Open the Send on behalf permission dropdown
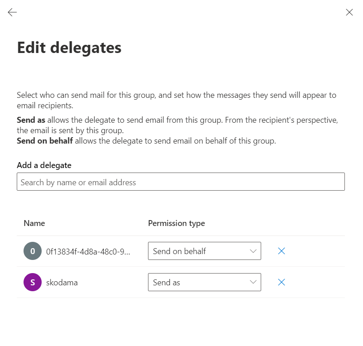Screen dimensions: 363x346 pyautogui.click(x=205, y=251)
